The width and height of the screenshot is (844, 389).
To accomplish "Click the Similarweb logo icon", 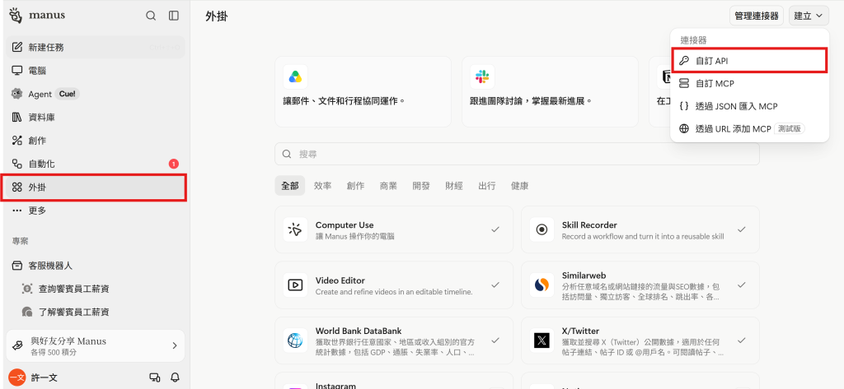I will (542, 285).
